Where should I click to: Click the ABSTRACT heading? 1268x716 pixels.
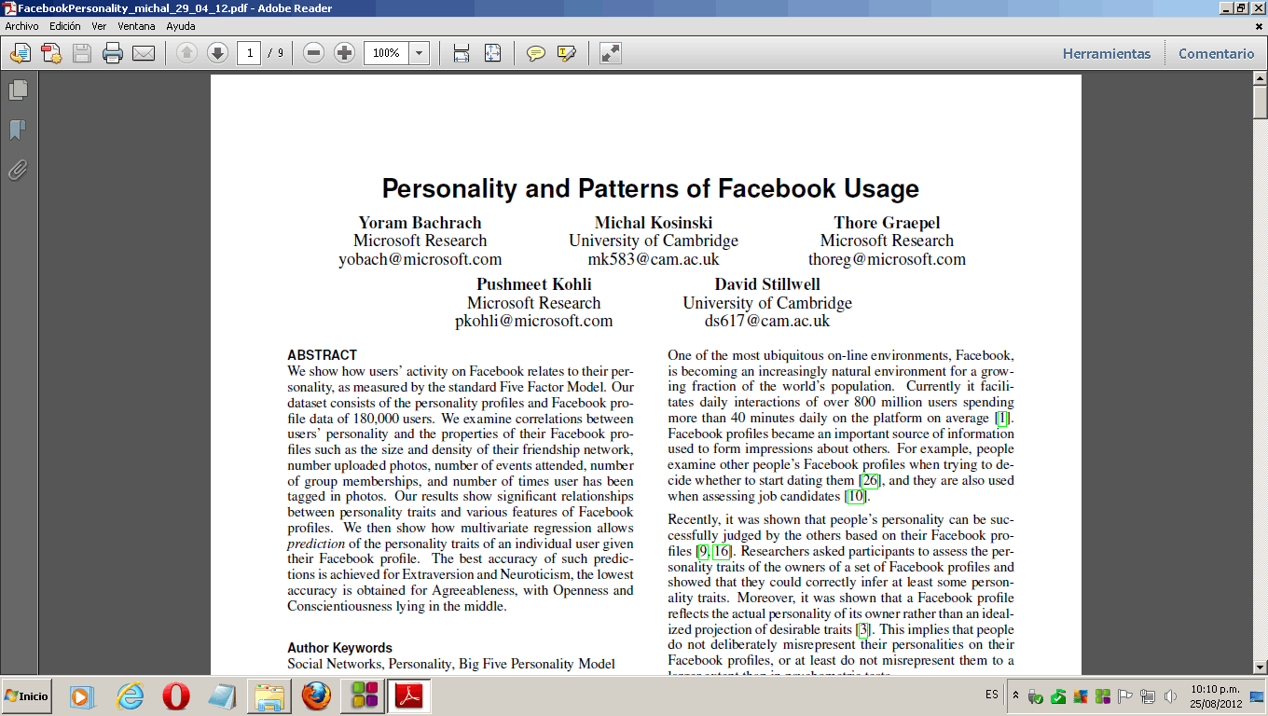(x=322, y=355)
